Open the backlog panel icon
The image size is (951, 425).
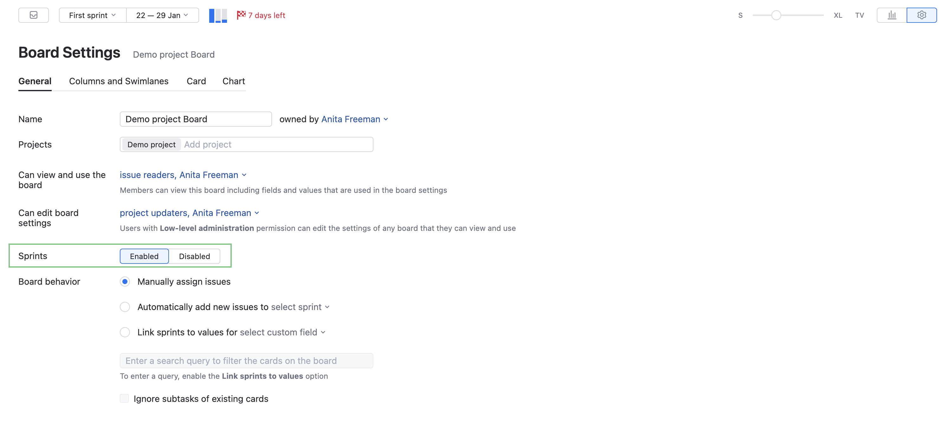[33, 15]
